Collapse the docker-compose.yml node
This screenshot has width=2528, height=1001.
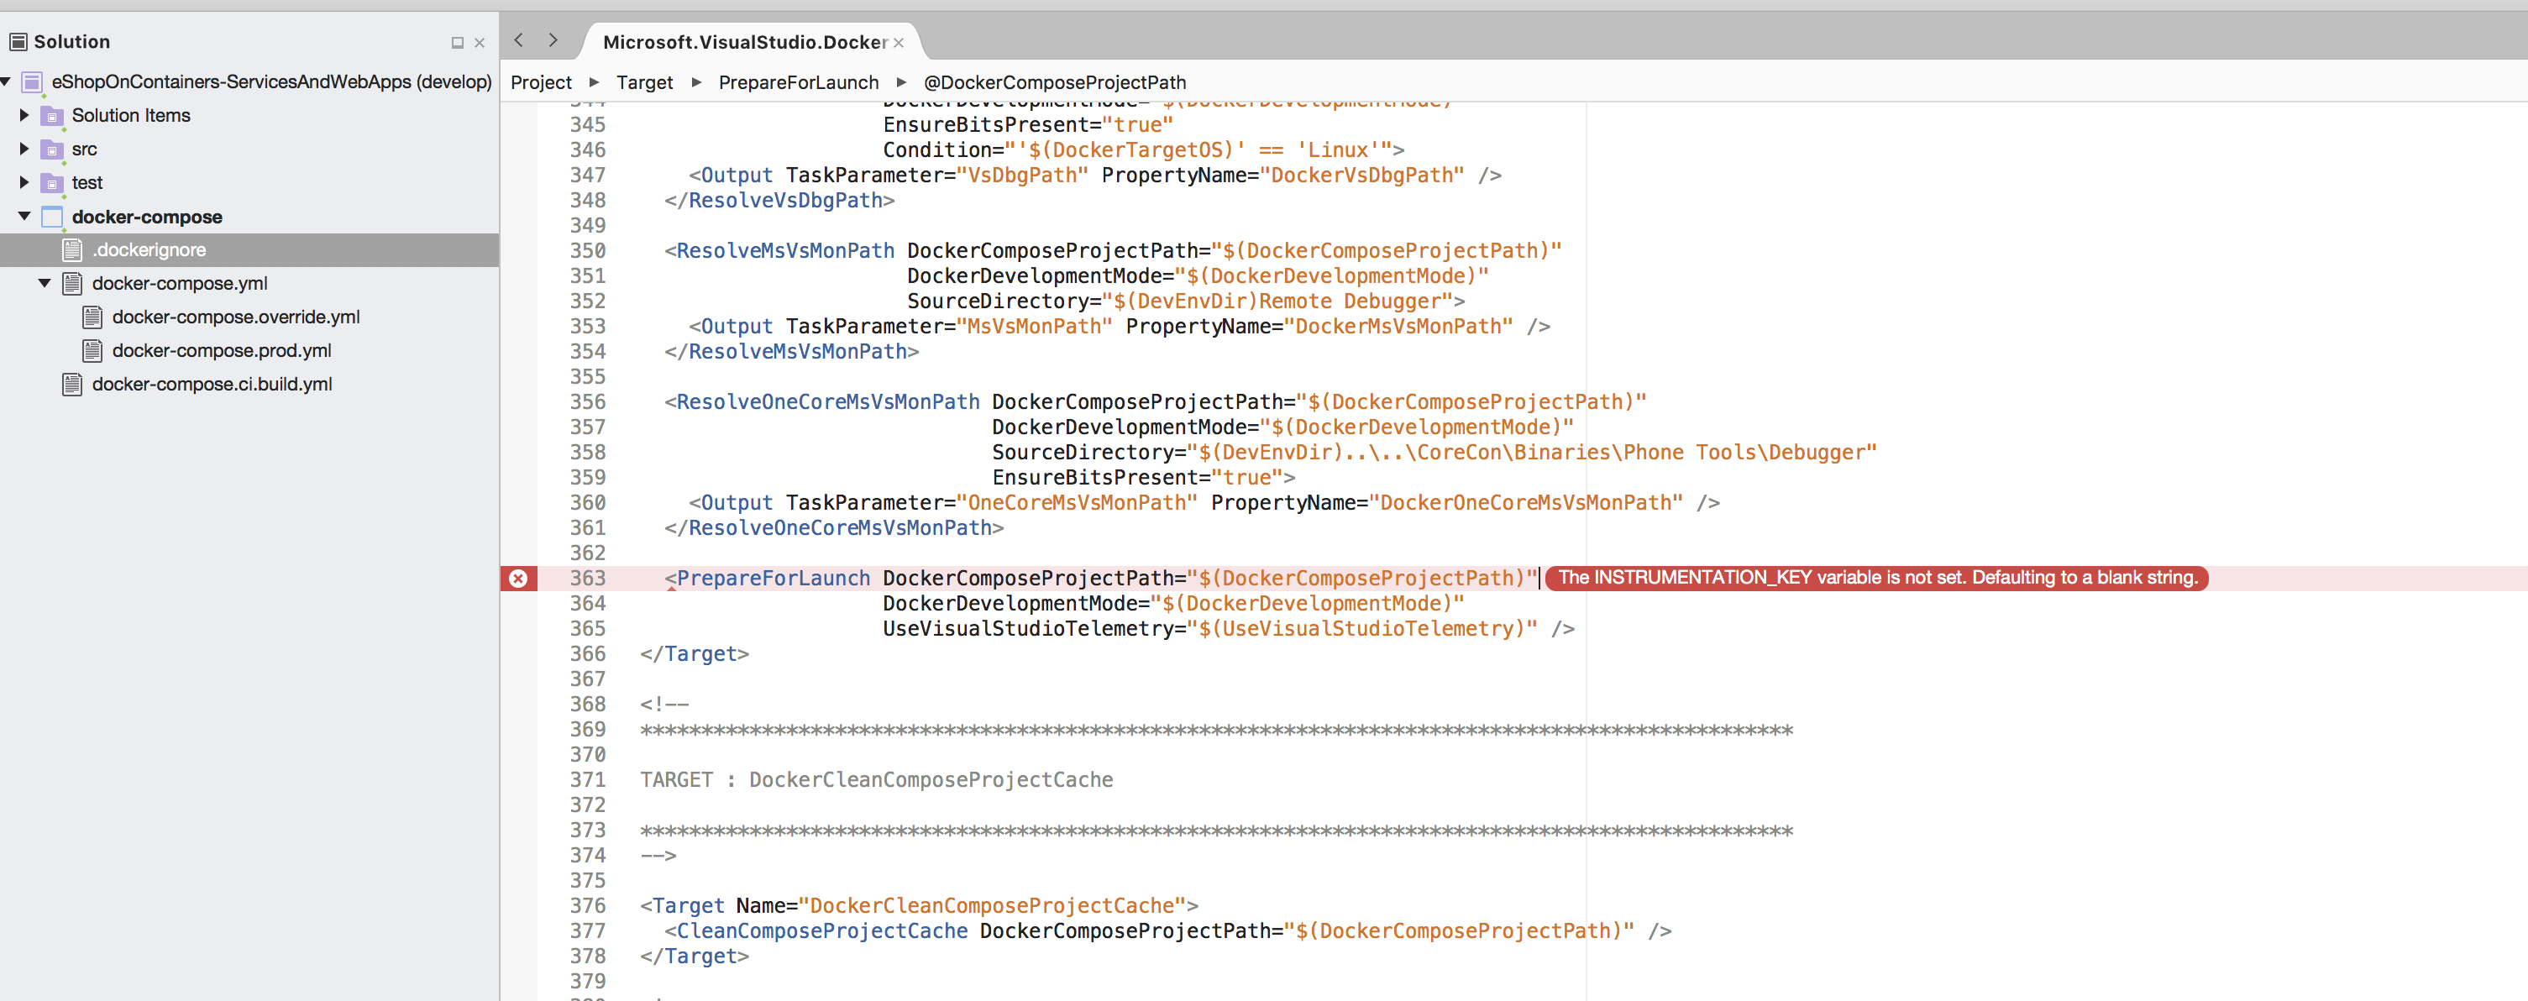(x=45, y=284)
